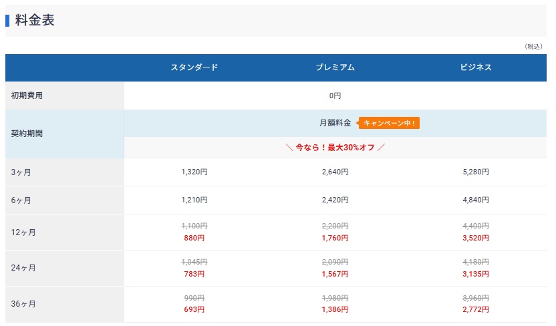Click the 880円 discounted Standard price
This screenshot has height=326, width=556.
(194, 238)
